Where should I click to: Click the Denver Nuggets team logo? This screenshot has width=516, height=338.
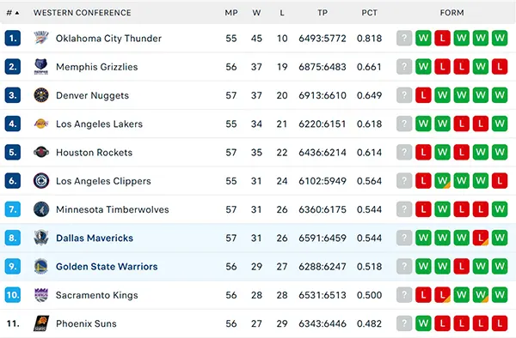[x=41, y=95]
